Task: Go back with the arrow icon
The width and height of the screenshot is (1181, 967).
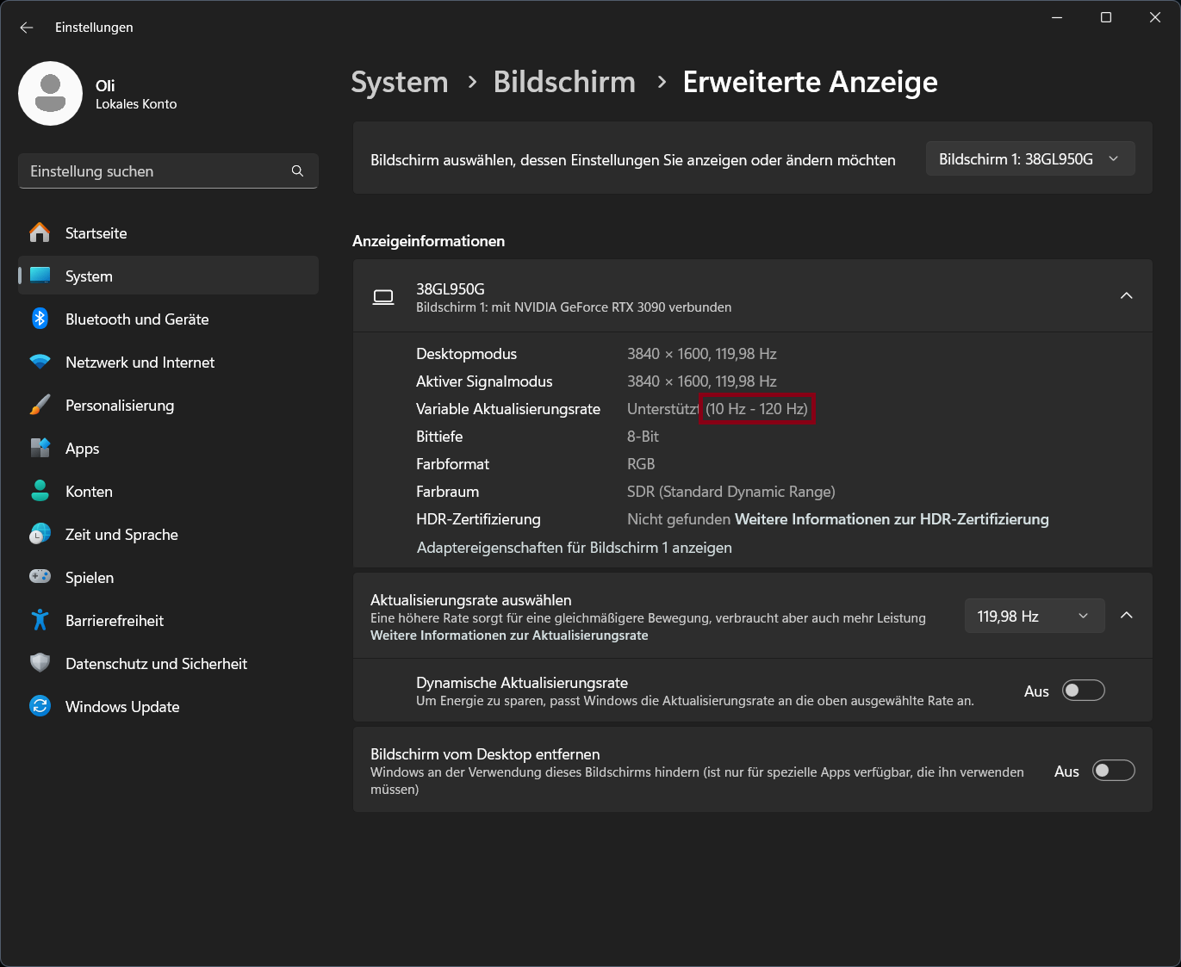Action: click(x=27, y=28)
